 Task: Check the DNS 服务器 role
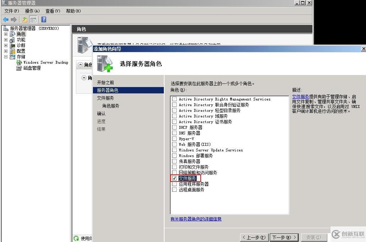(x=174, y=133)
